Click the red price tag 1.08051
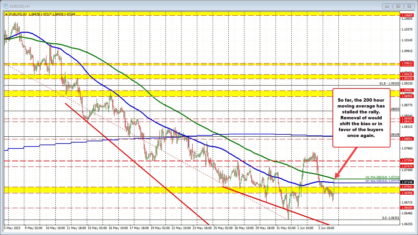Image resolution: width=418 pixels, height=235 pixels. point(407,139)
